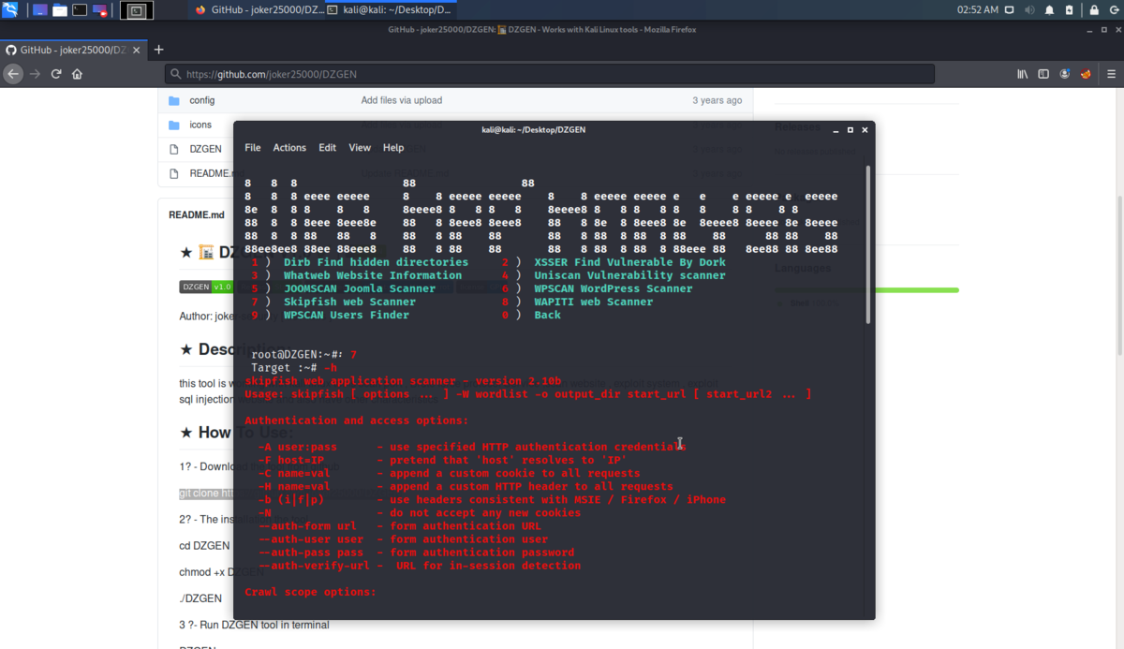Open the volume control tray icon
The width and height of the screenshot is (1124, 649).
coord(1029,10)
